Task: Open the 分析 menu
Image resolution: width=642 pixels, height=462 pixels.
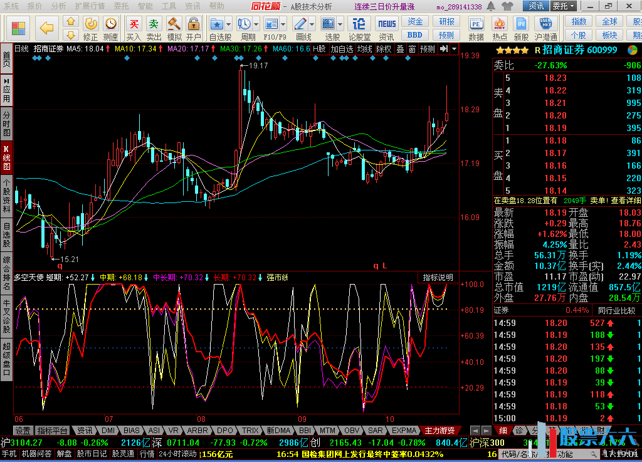Action: point(58,6)
